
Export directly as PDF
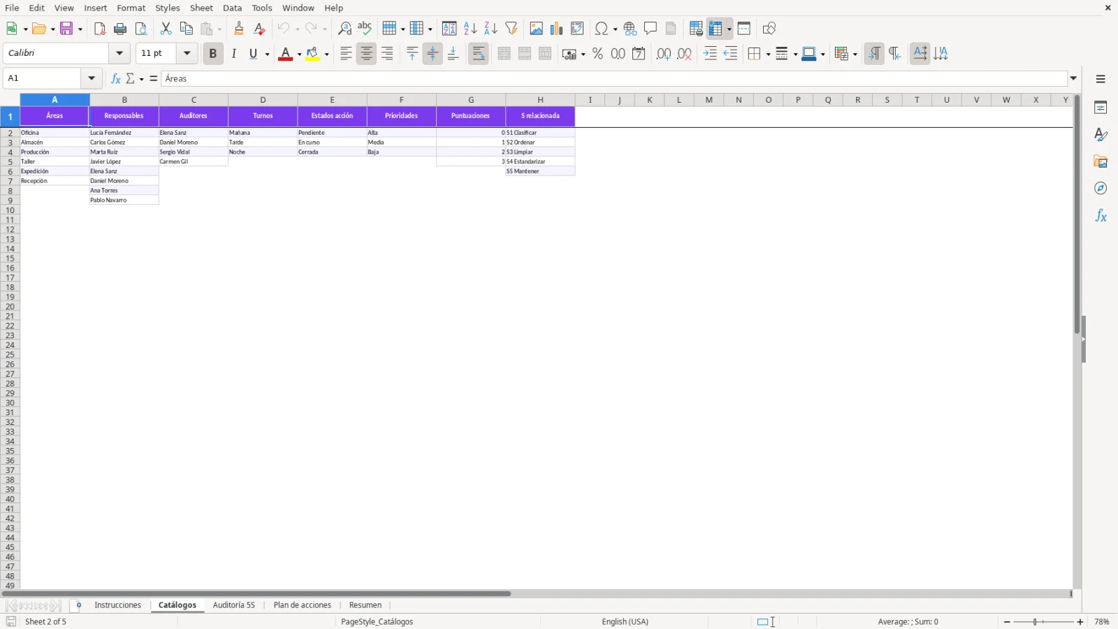coord(100,29)
